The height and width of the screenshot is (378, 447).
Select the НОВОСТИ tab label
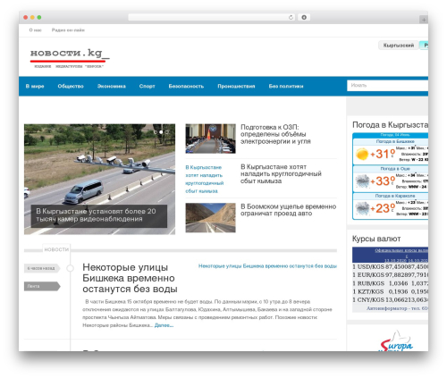click(x=56, y=249)
